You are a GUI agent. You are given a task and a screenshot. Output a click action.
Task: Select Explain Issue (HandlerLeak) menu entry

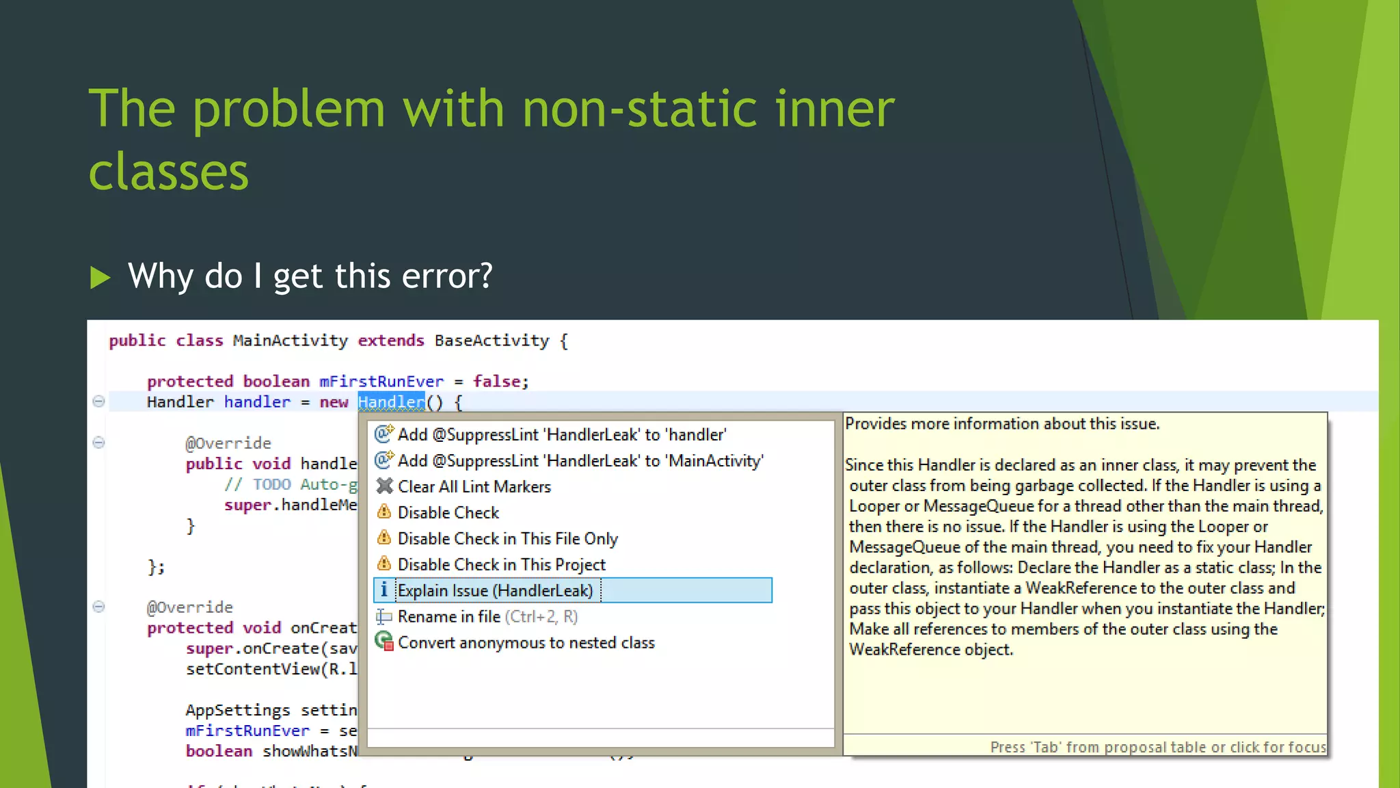pyautogui.click(x=495, y=590)
